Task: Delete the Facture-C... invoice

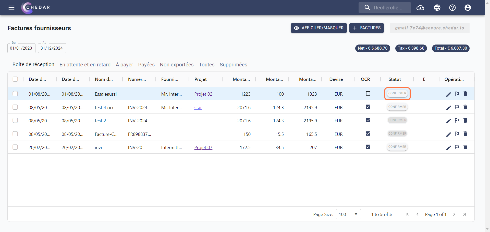Action: (465, 134)
